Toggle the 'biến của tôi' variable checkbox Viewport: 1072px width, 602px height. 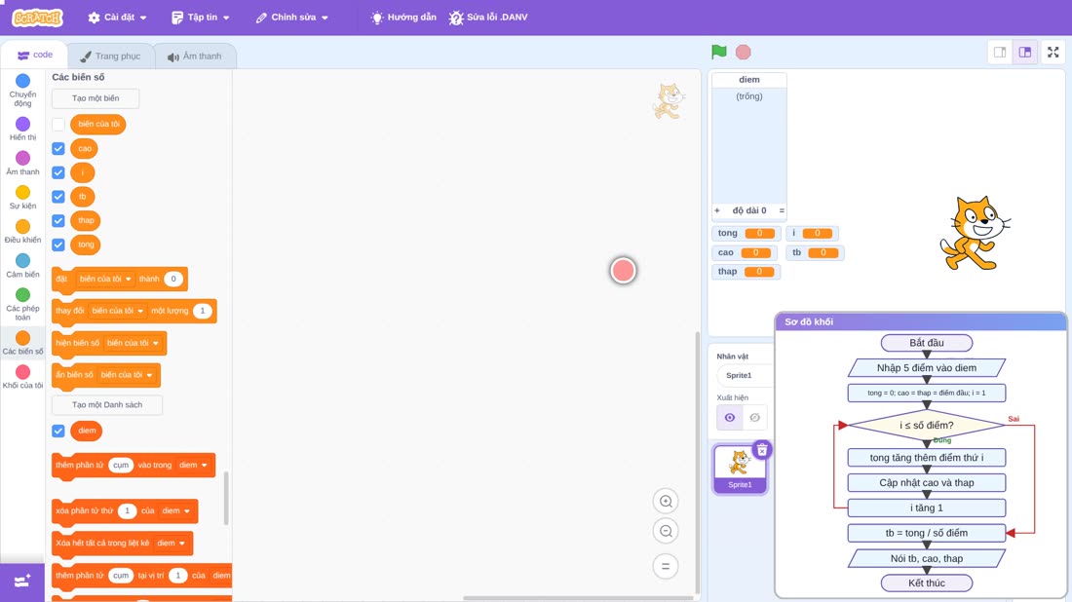(58, 125)
